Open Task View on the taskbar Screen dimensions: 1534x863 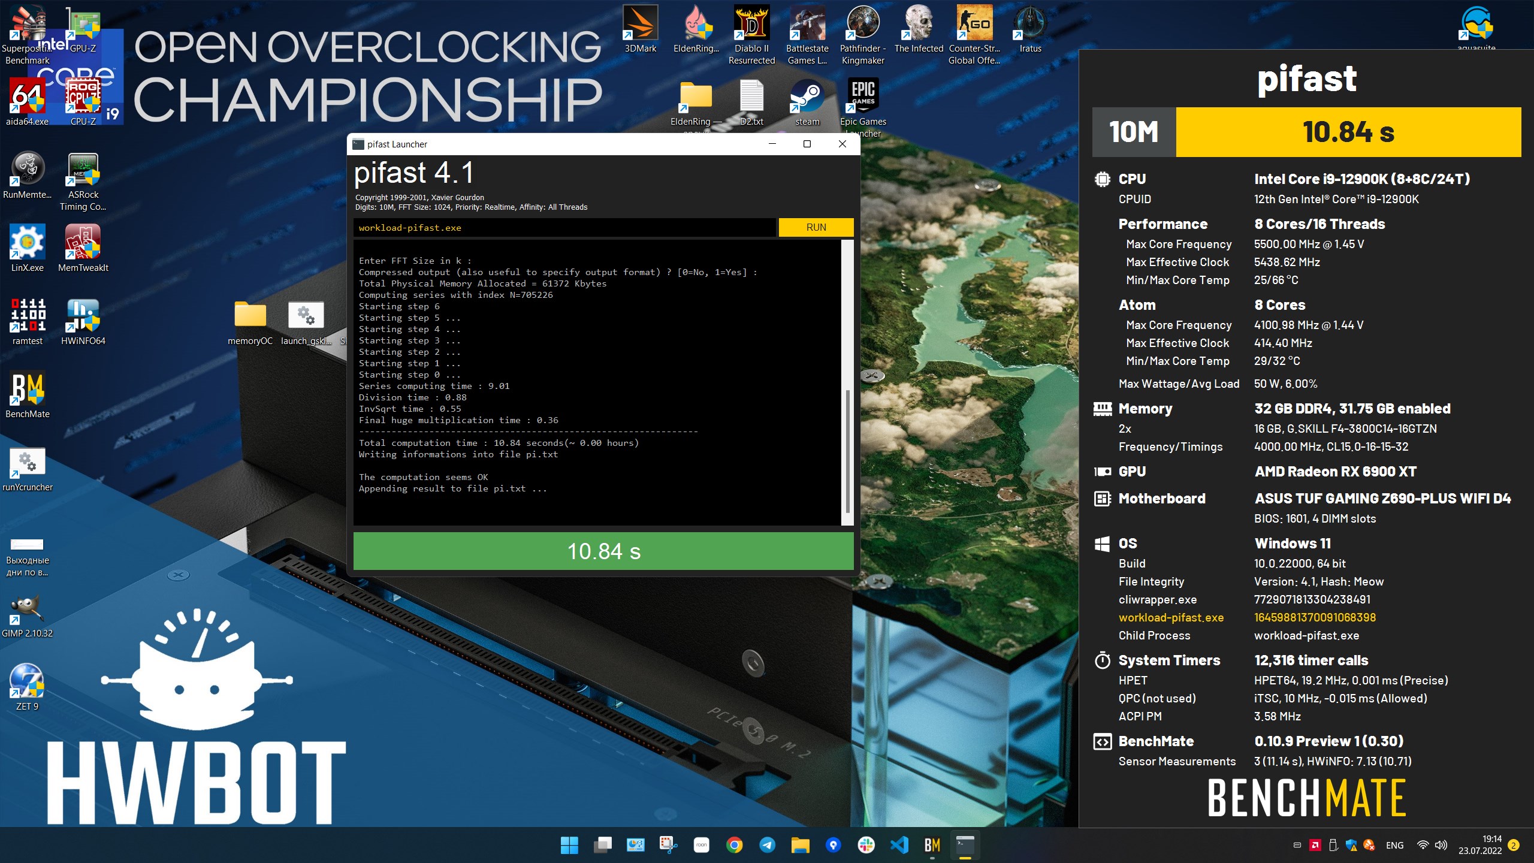(x=602, y=845)
